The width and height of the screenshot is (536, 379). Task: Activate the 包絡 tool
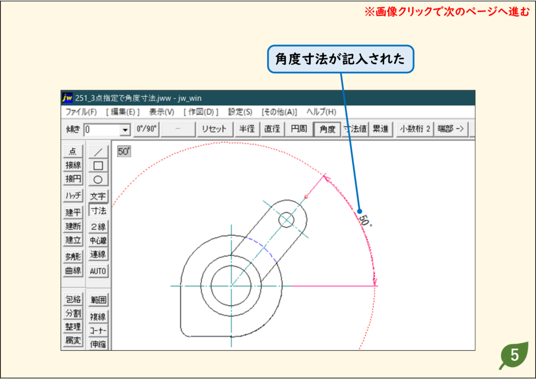pyautogui.click(x=73, y=299)
